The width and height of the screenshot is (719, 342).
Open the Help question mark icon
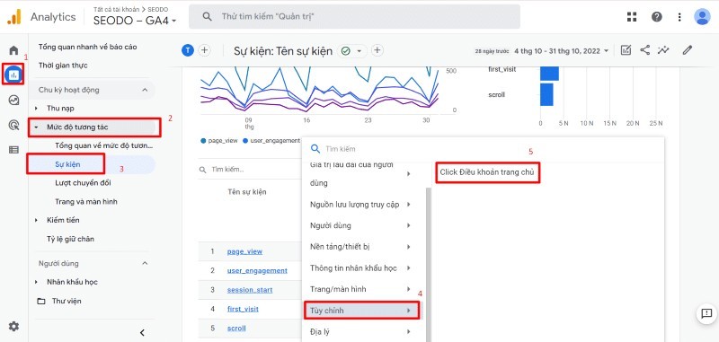657,17
